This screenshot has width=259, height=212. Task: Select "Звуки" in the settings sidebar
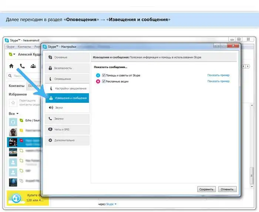tap(59, 108)
